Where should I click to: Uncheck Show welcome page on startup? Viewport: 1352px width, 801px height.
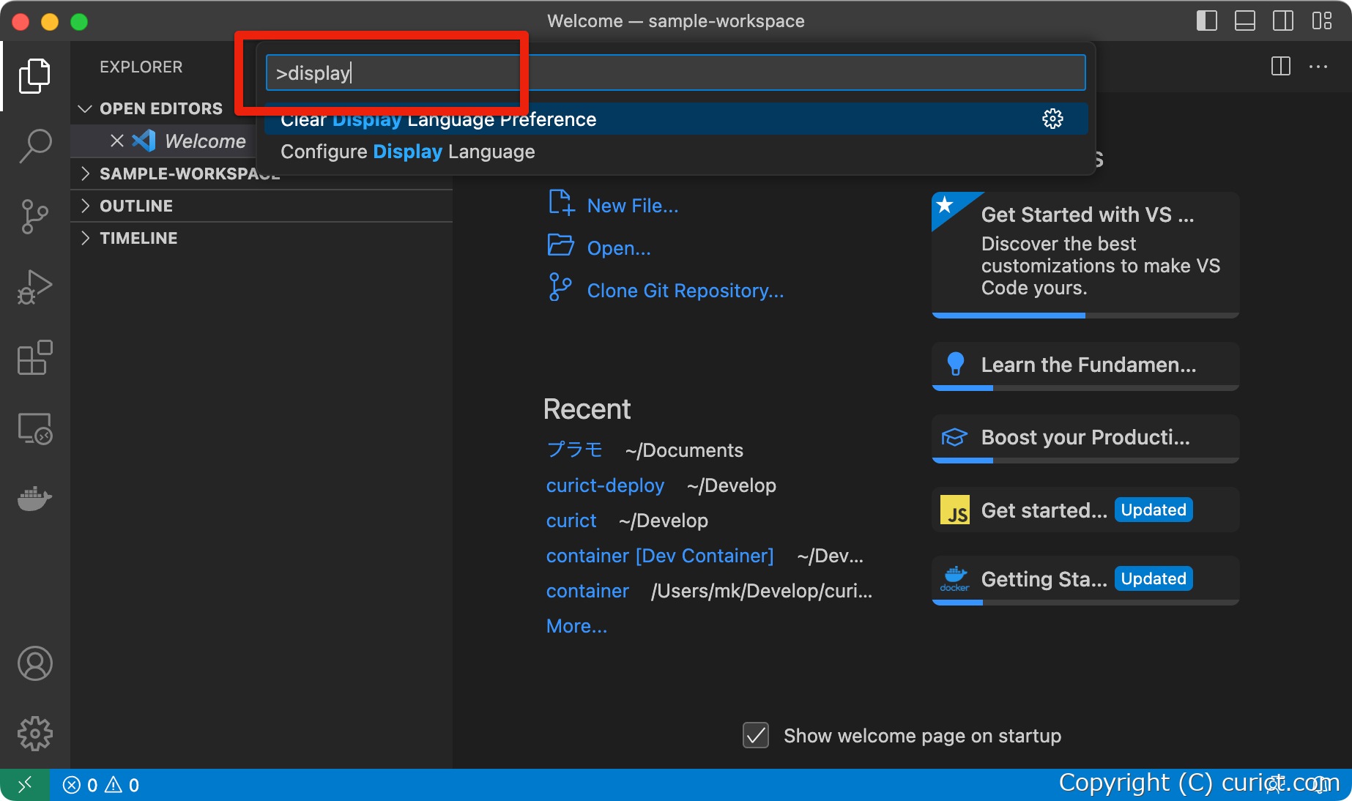pos(756,736)
